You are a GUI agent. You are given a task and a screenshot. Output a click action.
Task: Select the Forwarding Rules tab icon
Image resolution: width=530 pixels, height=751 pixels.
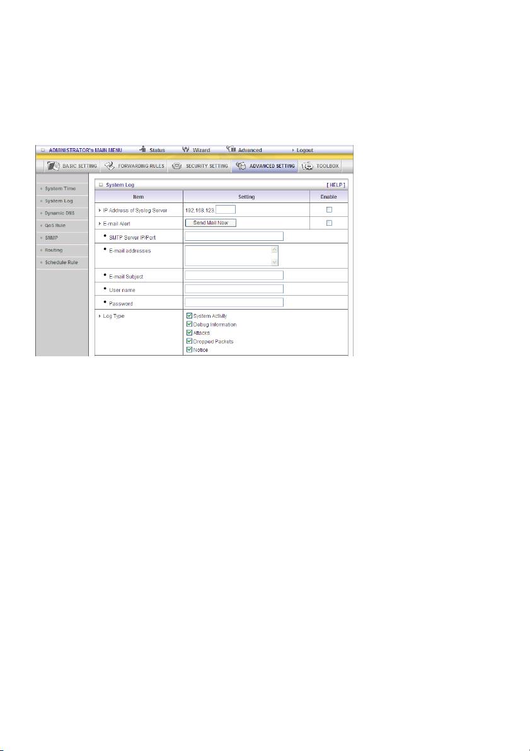pyautogui.click(x=109, y=166)
